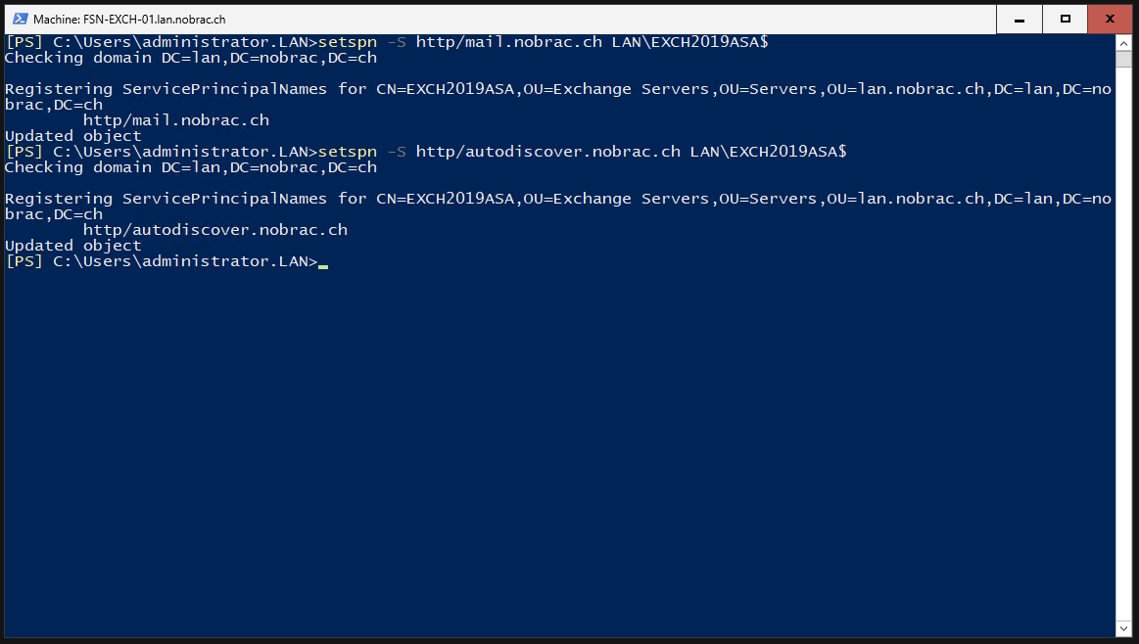Screen dimensions: 1139x644
Task: Click the first 'setspn' command word
Action: [x=348, y=42]
